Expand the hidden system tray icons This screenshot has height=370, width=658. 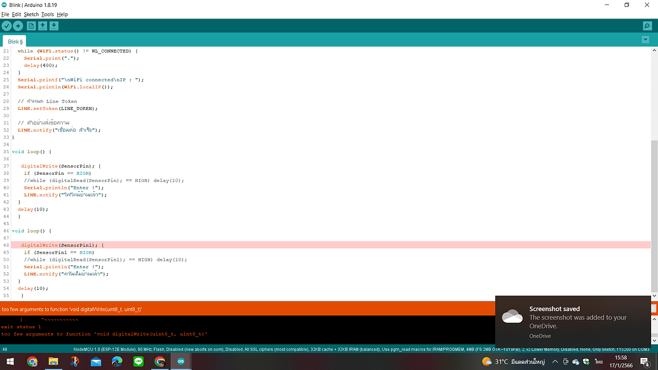coord(555,361)
